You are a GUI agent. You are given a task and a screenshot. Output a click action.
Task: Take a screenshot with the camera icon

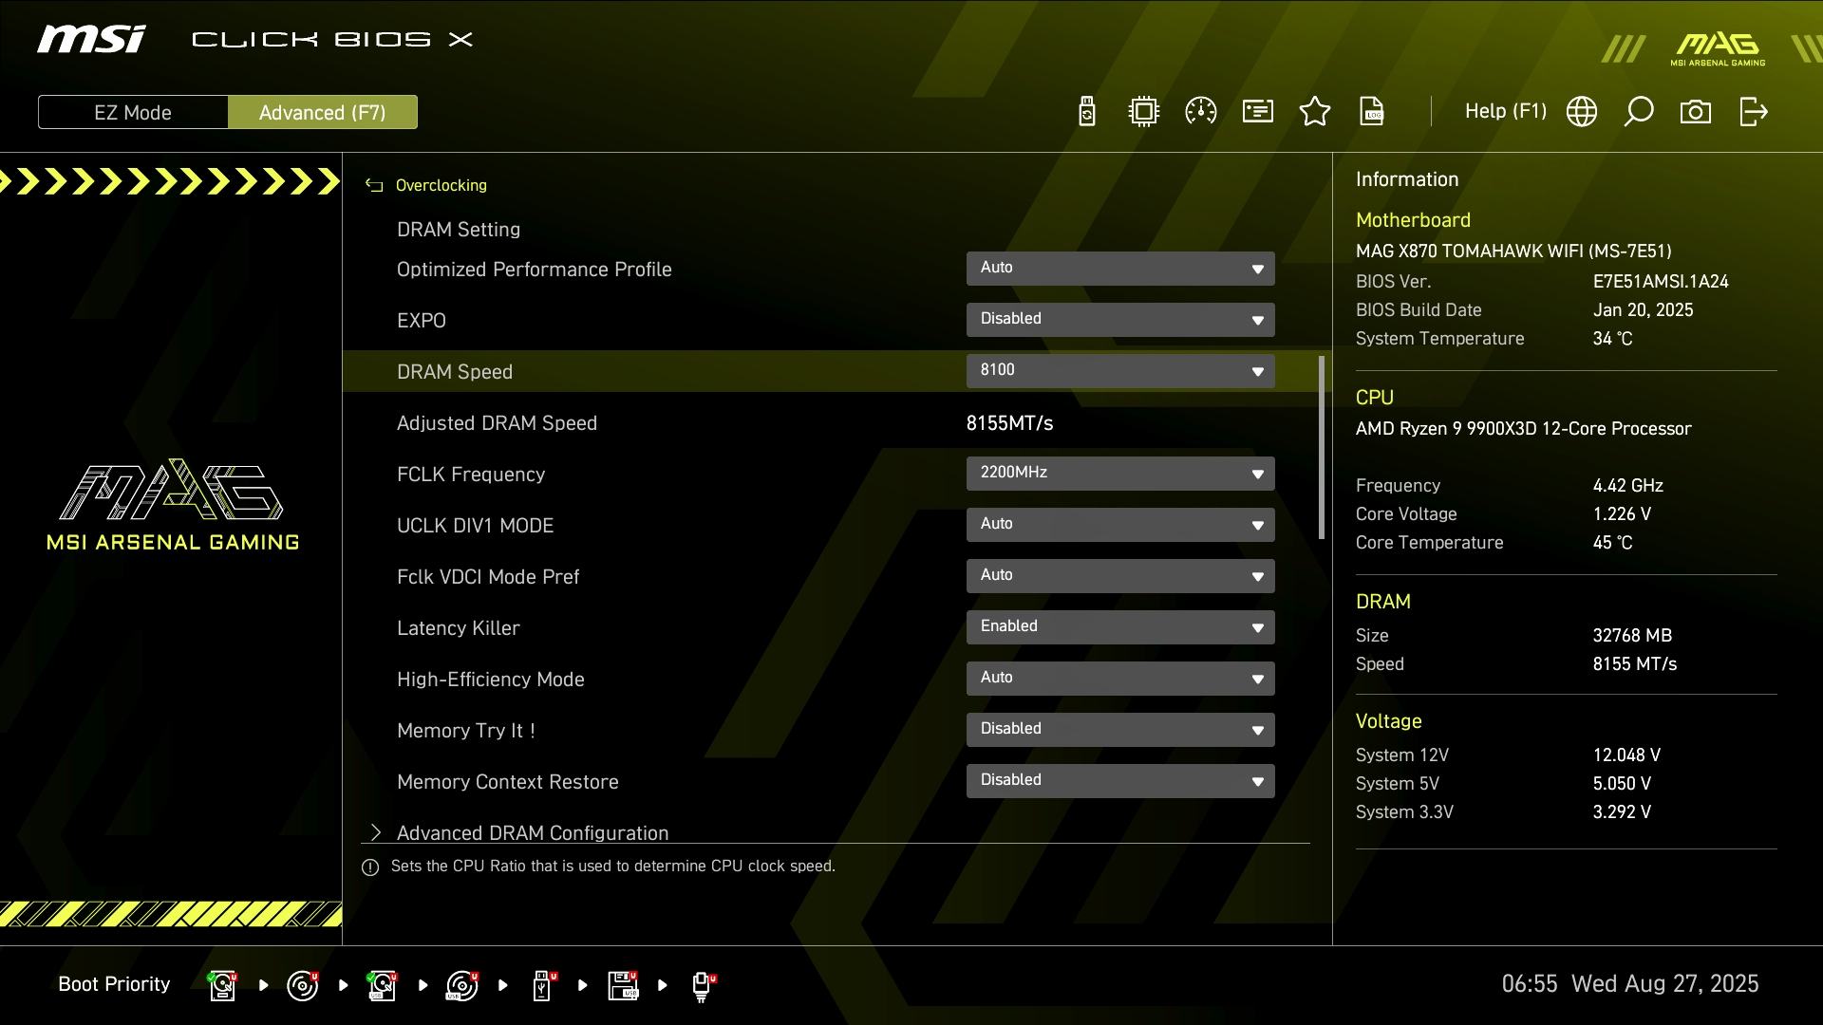pos(1696,112)
